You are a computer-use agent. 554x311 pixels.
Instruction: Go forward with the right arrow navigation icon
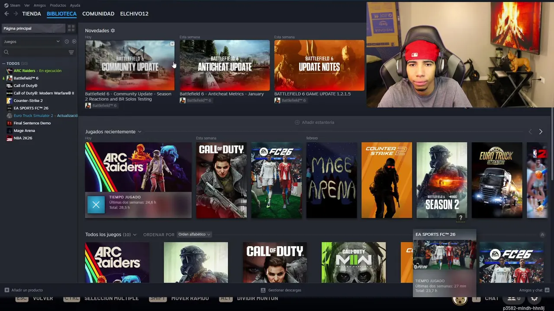coord(16,14)
